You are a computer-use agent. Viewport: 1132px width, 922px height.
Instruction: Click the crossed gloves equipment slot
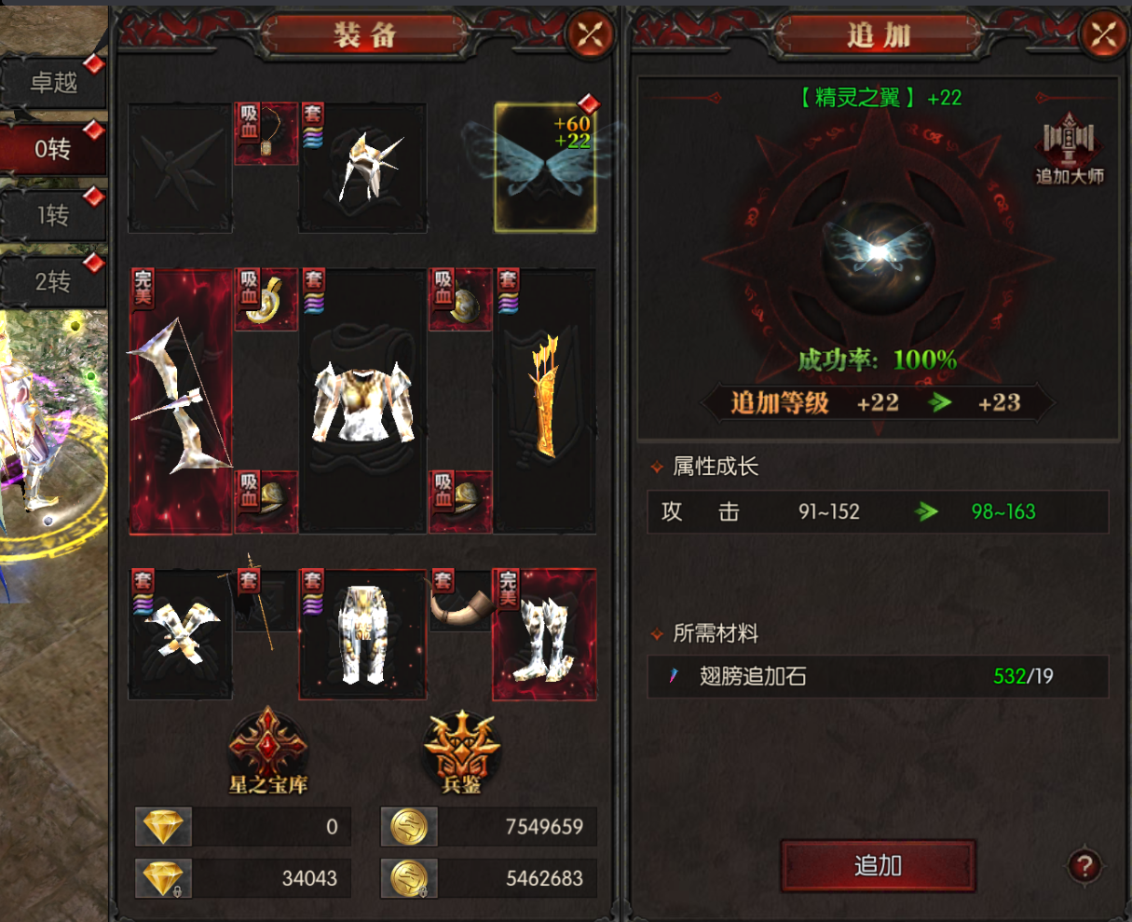point(181,633)
